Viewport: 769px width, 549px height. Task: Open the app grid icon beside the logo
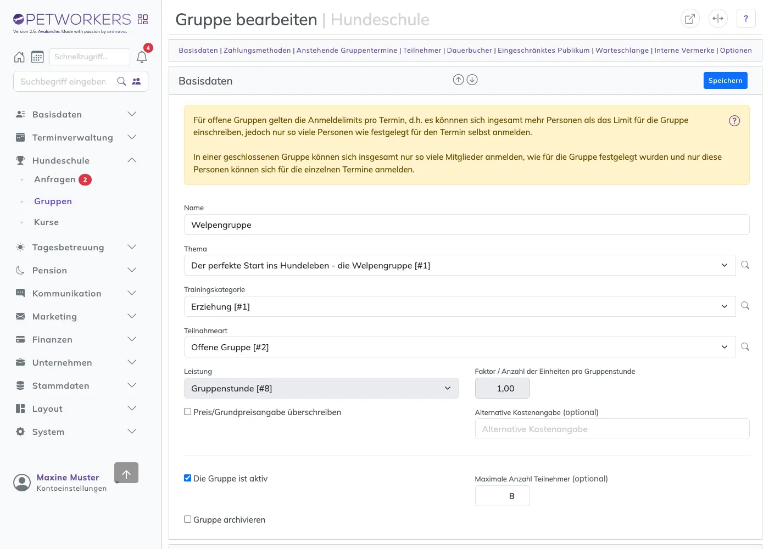coord(143,19)
